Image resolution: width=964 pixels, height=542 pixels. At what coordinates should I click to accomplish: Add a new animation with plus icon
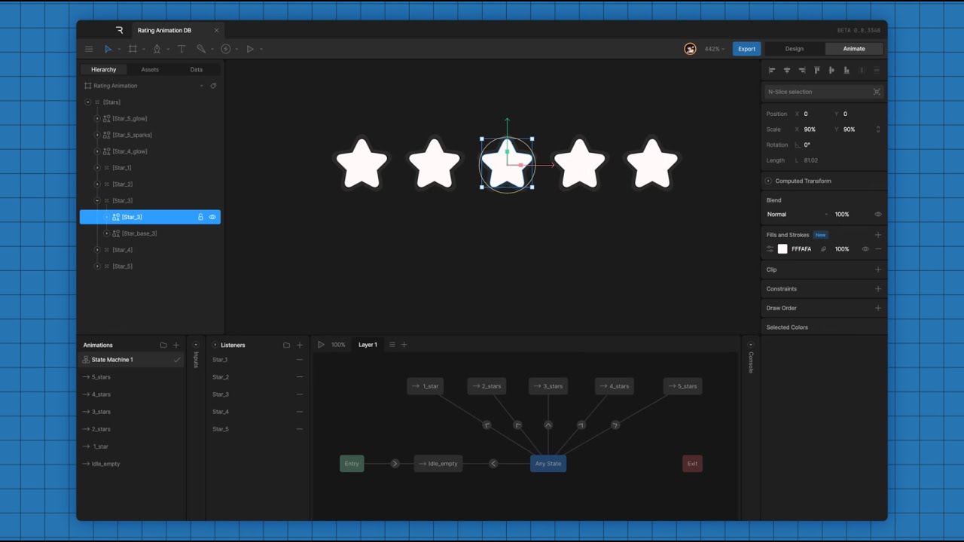click(x=176, y=345)
